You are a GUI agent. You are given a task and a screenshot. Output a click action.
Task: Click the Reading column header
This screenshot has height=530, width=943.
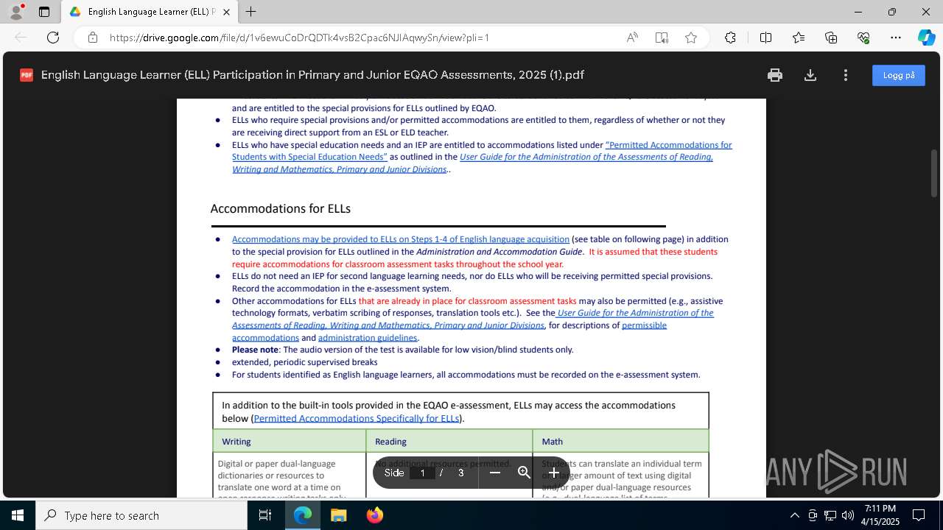(390, 442)
